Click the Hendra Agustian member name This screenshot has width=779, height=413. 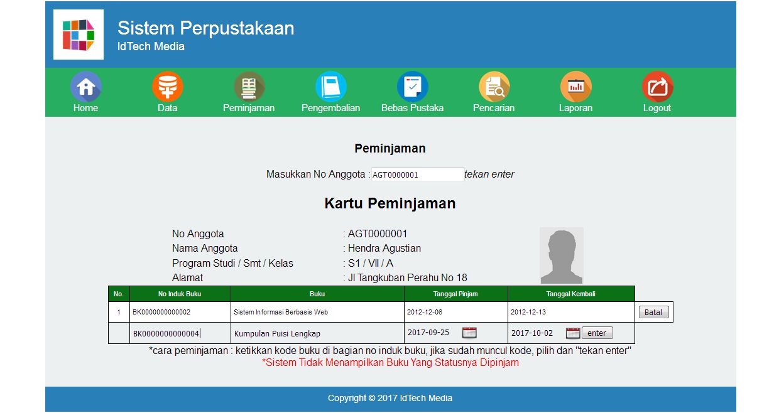(x=384, y=249)
